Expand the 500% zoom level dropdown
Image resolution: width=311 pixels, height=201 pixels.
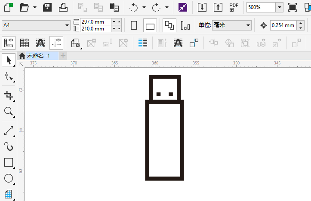[x=279, y=7]
